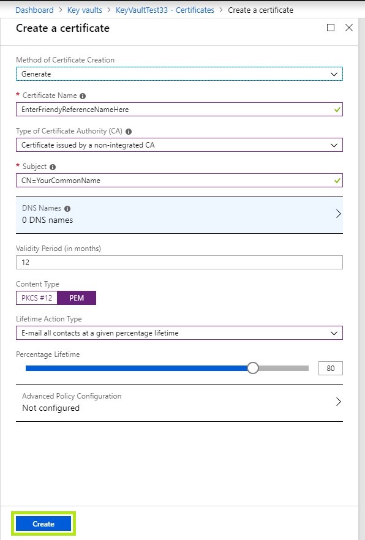Expand Advanced Policy Configuration
Screen dimensions: 365x540
pyautogui.click(x=179, y=403)
